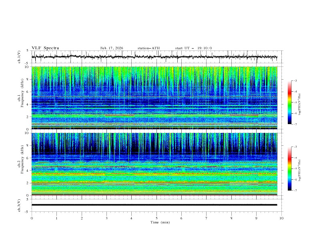This screenshot has height=245, width=317.
Task: Click the time axis tick label "7"
Action: coord(207,218)
